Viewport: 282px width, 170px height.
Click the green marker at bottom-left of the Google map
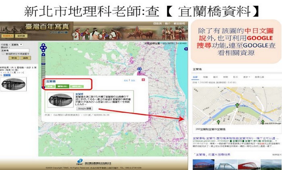218,122
